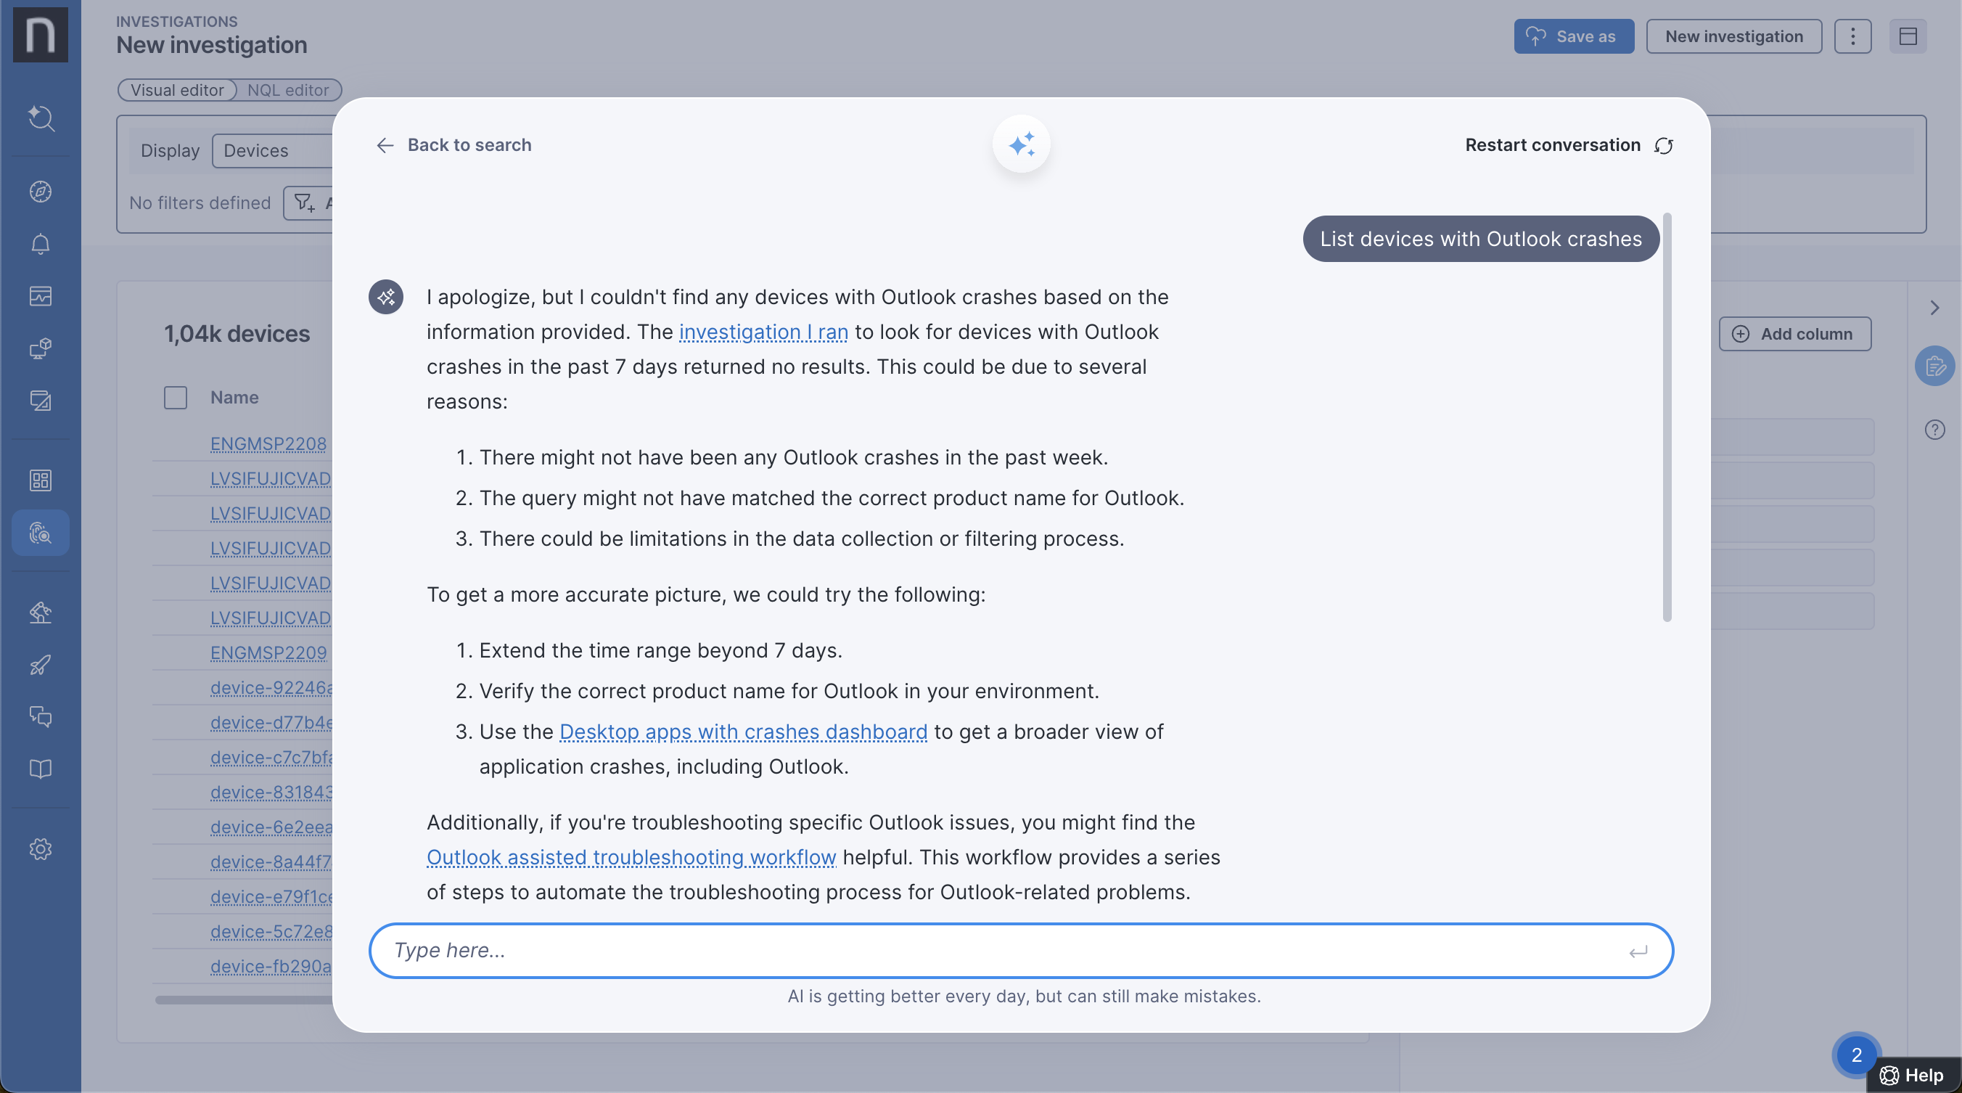Click the 'Type here...' message input

click(x=1006, y=951)
